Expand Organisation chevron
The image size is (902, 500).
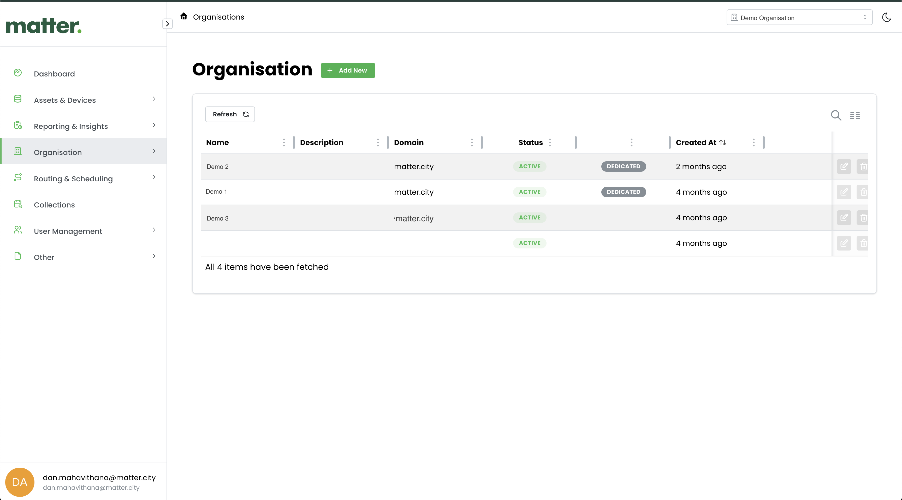154,151
